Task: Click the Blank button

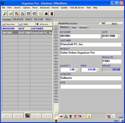Action: [x=114, y=23]
